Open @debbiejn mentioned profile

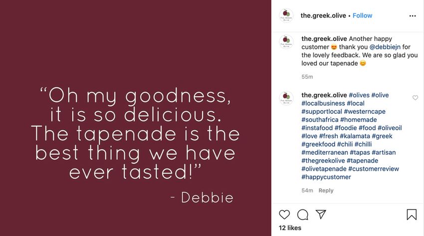385,47
